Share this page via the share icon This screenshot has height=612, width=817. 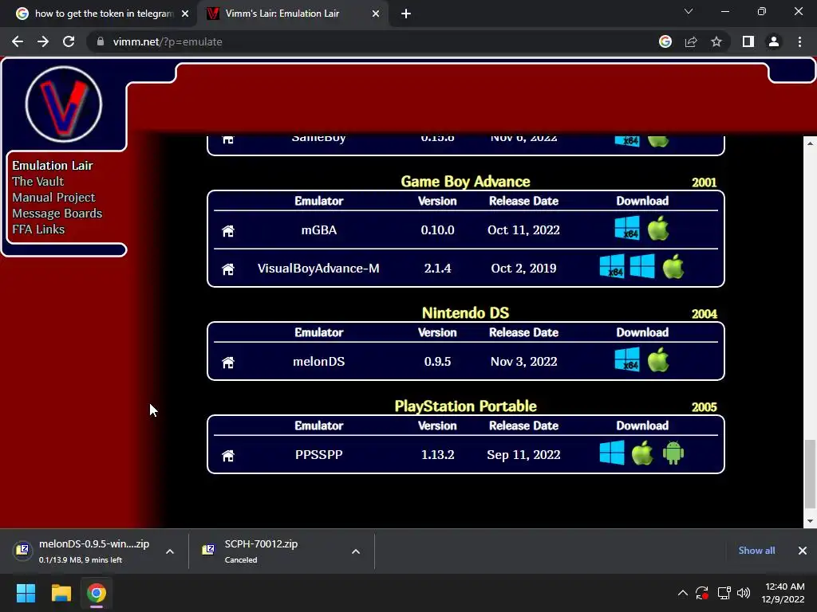(x=691, y=41)
